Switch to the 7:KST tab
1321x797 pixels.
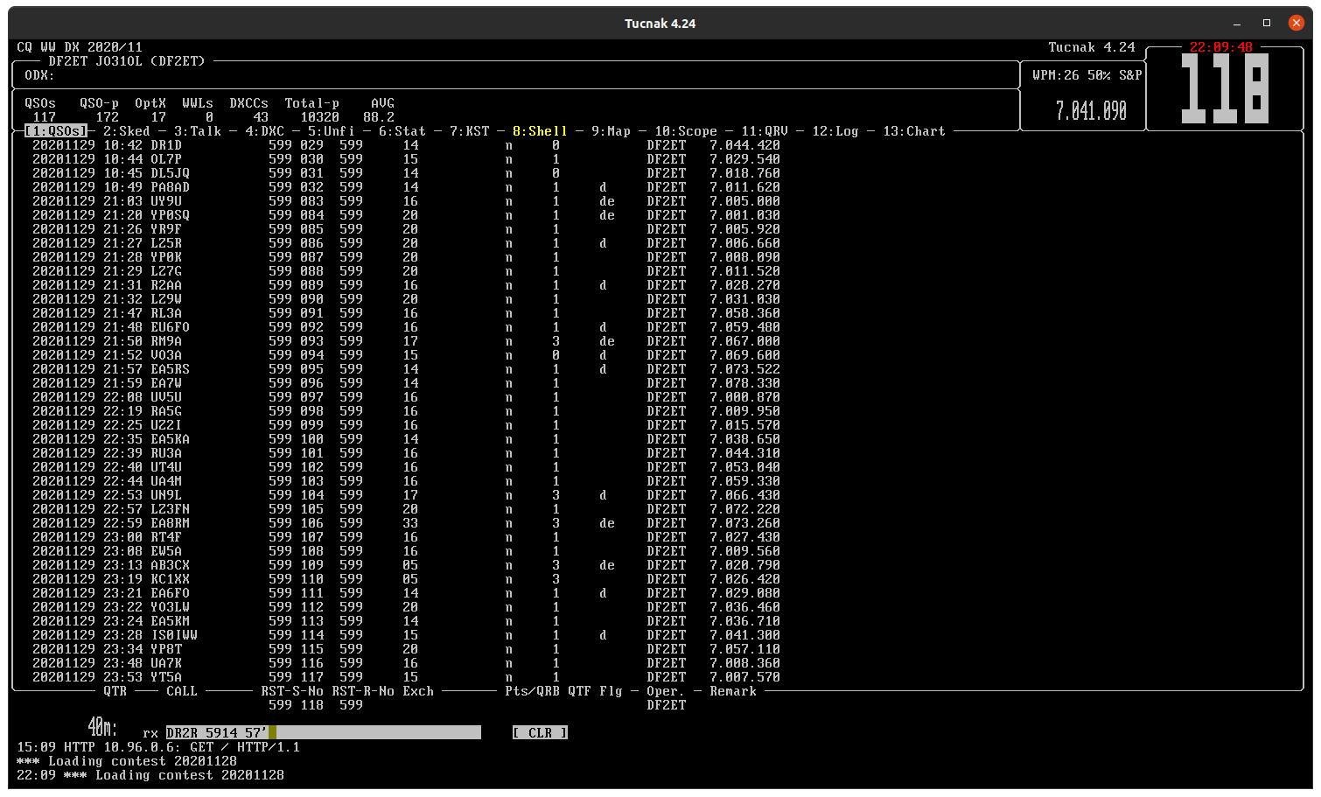(470, 131)
